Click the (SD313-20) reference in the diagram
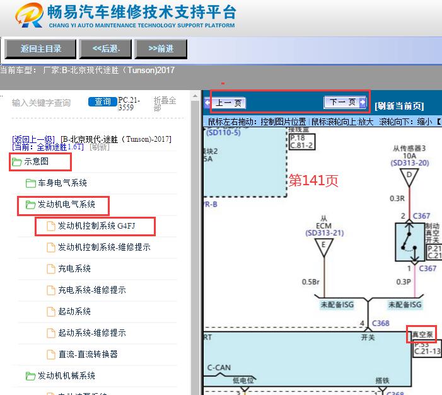442x395 pixels. (410, 163)
